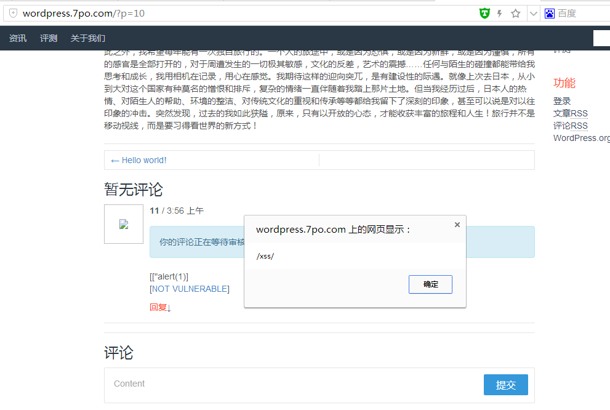Image resolution: width=610 pixels, height=410 pixels.
Task: Open the WordPress.org sidebar link
Action: click(x=582, y=138)
